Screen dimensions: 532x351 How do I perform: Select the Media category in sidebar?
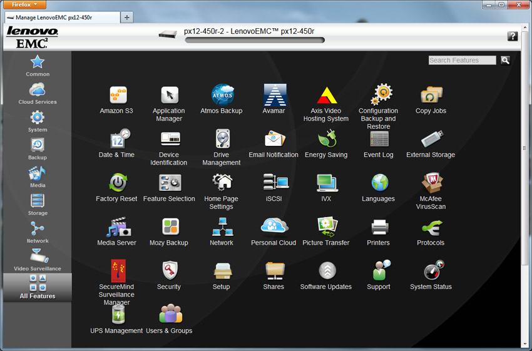pos(38,177)
